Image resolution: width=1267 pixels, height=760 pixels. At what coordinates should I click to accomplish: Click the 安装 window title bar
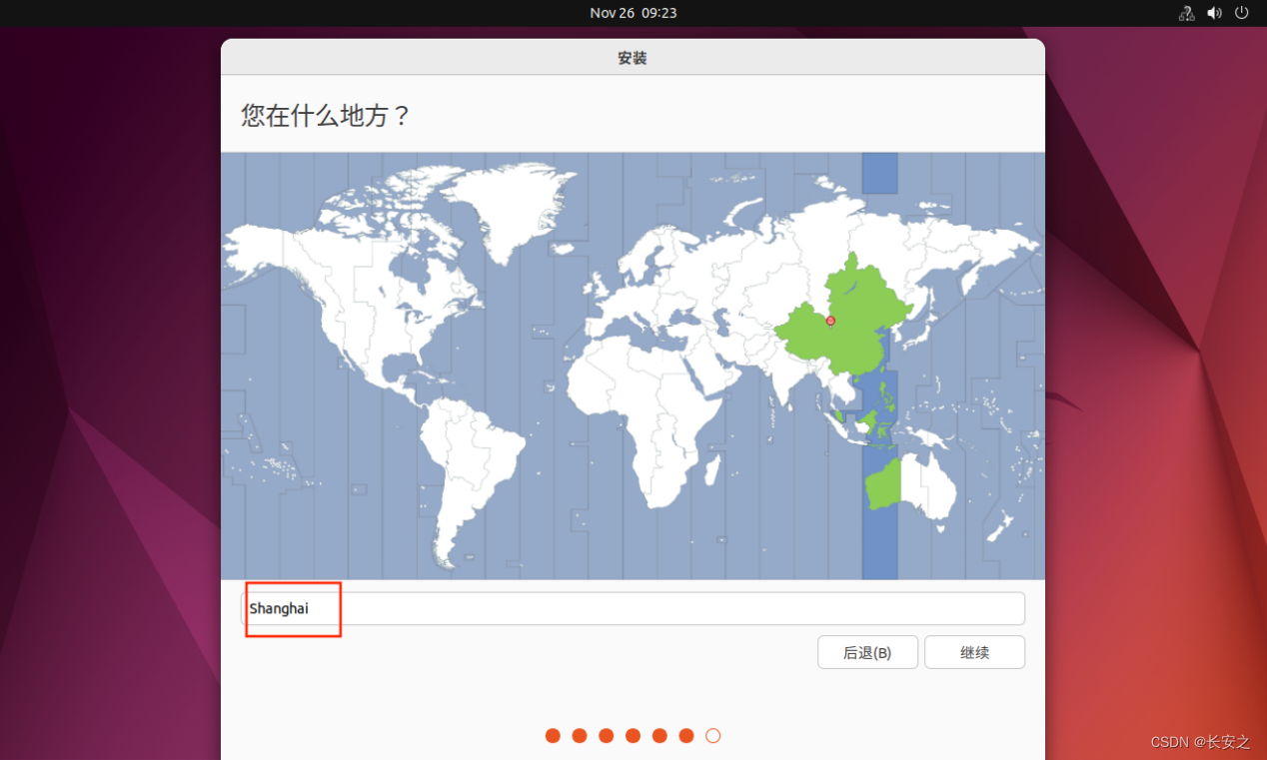tap(633, 58)
